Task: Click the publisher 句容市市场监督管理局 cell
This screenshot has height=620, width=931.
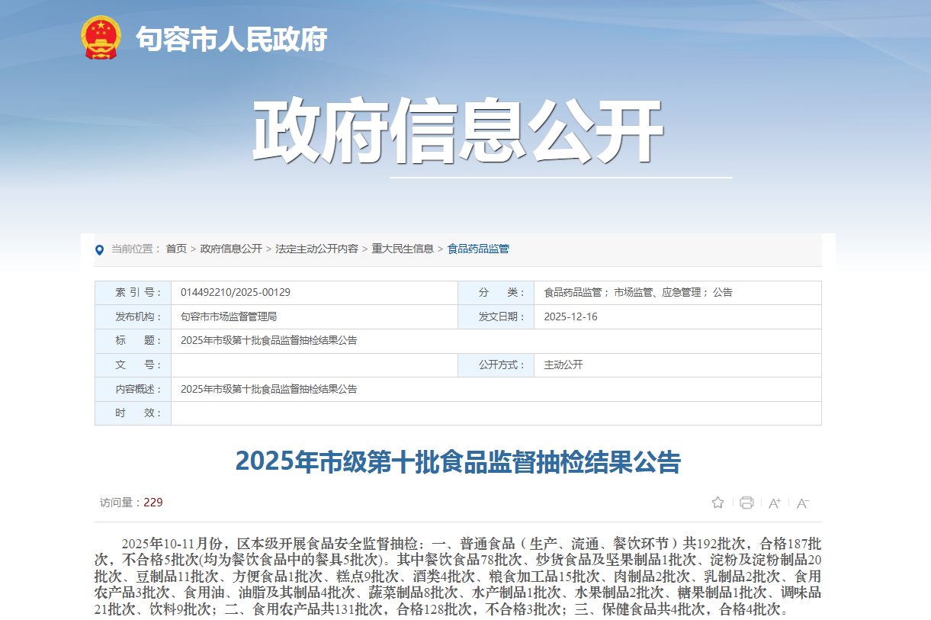Action: 229,316
